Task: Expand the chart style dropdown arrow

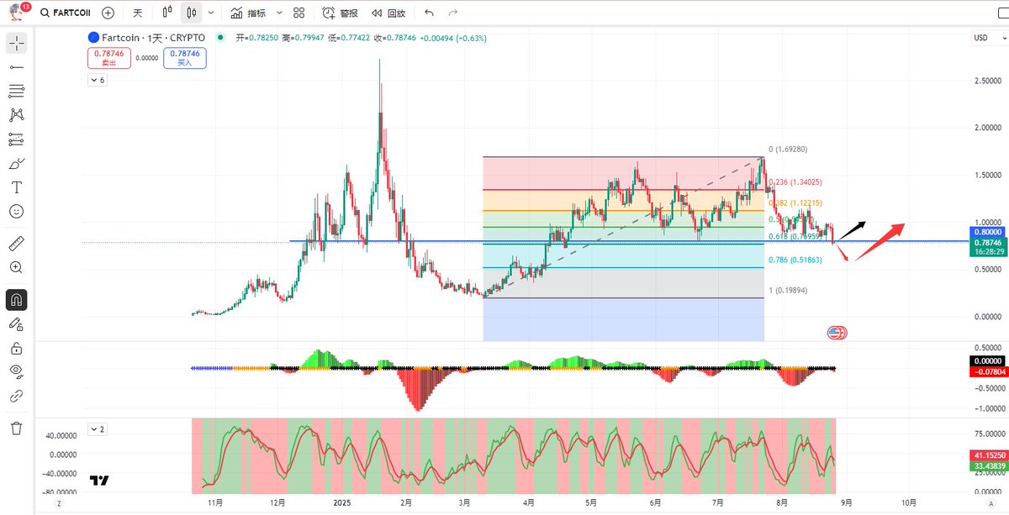Action: pyautogui.click(x=211, y=13)
